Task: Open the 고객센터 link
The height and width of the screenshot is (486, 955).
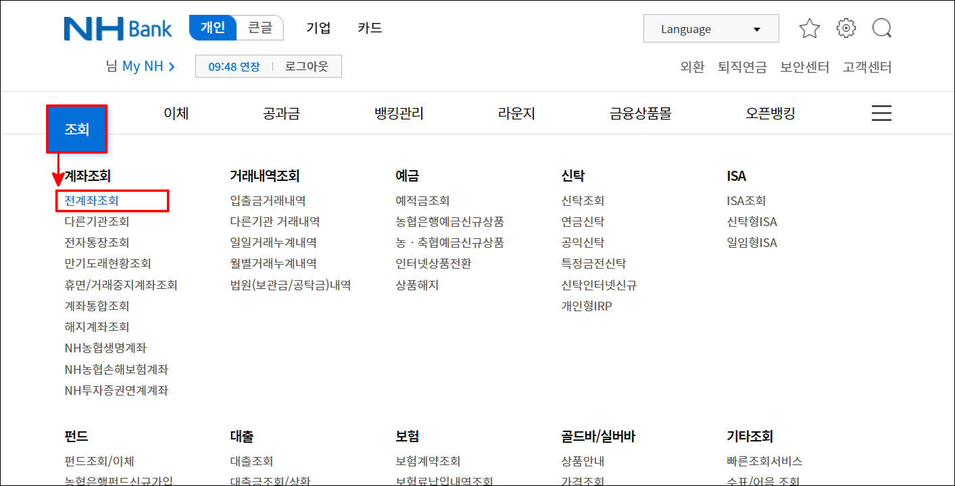Action: pos(867,67)
